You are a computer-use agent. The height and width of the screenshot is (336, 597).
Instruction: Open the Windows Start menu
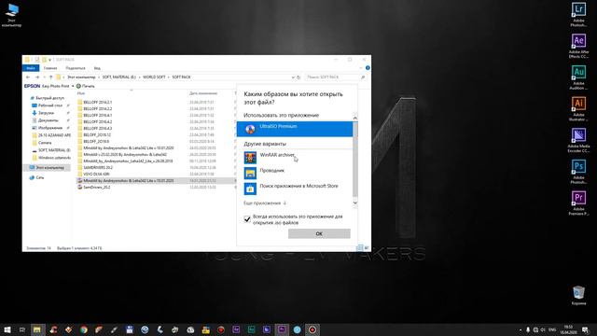coord(7,329)
